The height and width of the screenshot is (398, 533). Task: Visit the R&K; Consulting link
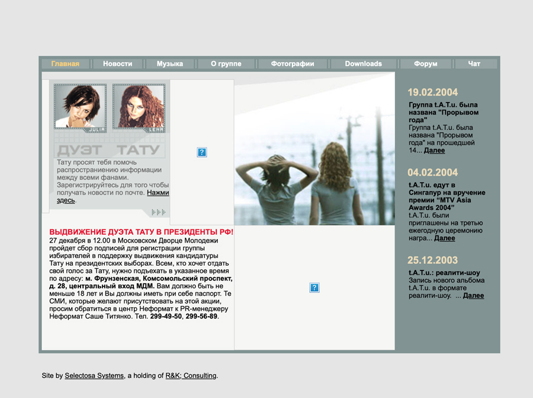(191, 375)
